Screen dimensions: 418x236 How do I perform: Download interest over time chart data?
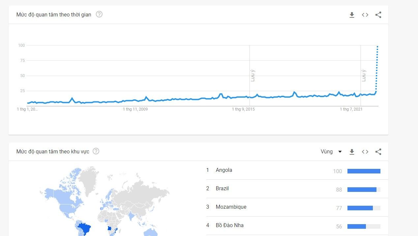(x=352, y=15)
